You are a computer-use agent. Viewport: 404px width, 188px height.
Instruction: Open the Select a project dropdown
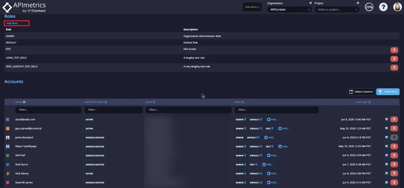point(337,10)
